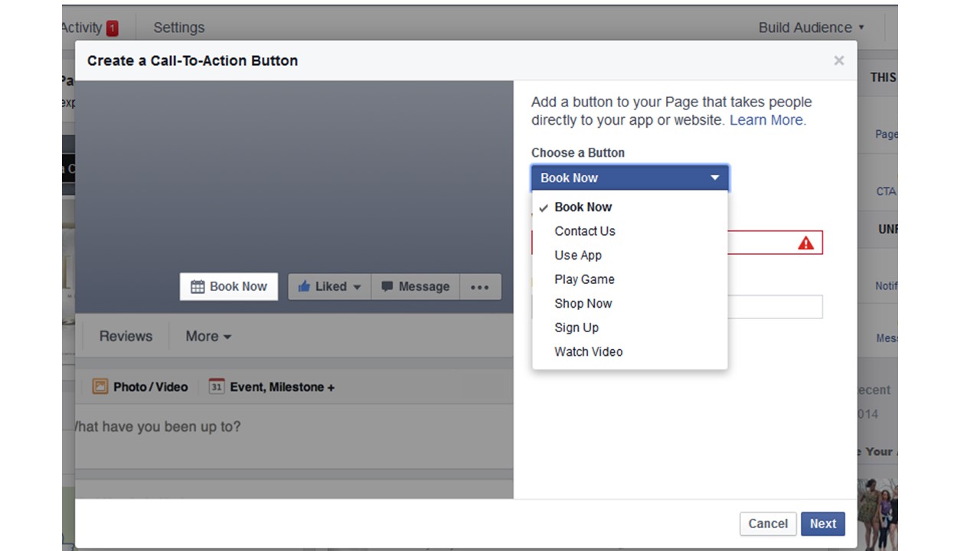Click the Photo / Video icon
This screenshot has width=980, height=551.
pyautogui.click(x=100, y=386)
